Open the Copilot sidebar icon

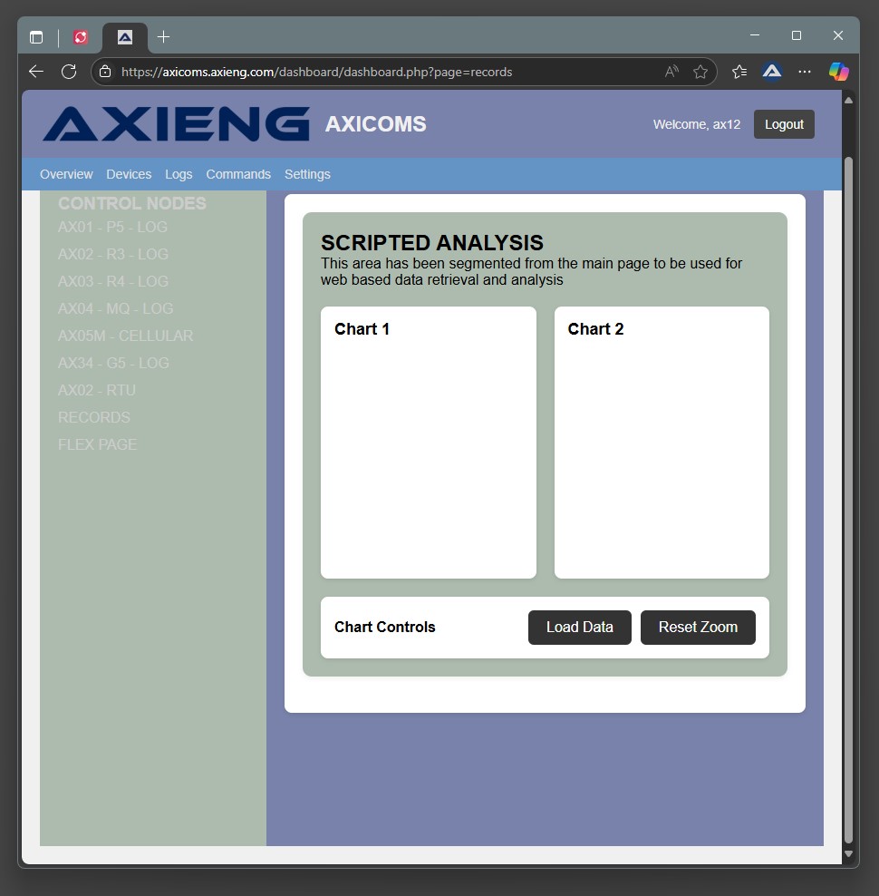838,71
